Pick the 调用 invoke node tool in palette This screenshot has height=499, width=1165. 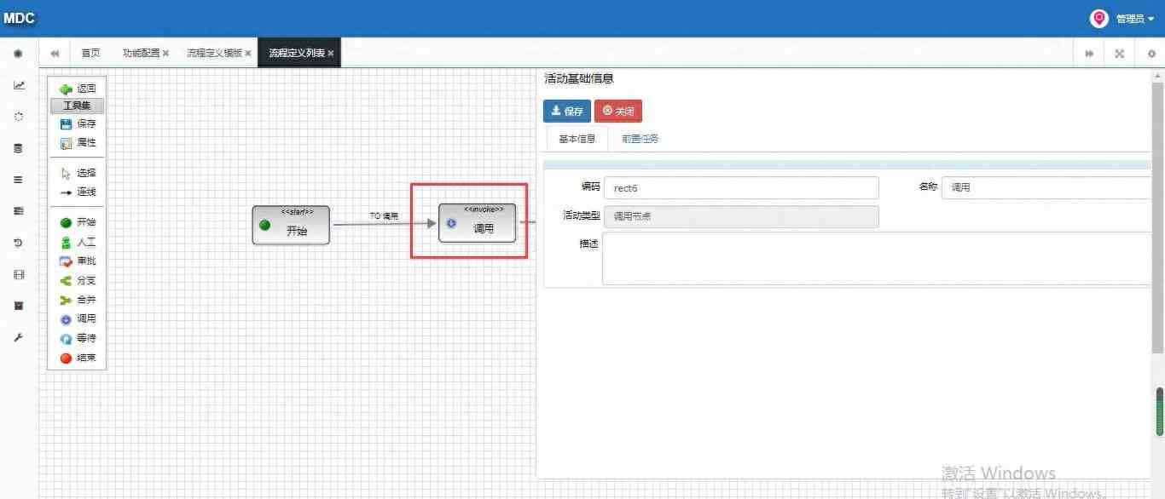pyautogui.click(x=78, y=319)
